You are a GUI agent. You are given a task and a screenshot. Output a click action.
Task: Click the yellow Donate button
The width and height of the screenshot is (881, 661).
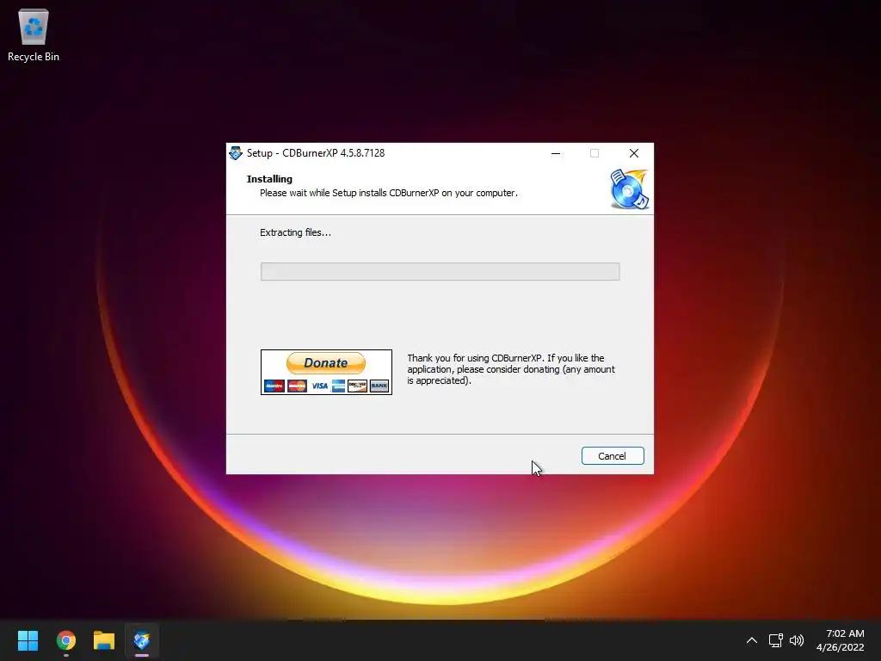[326, 363]
